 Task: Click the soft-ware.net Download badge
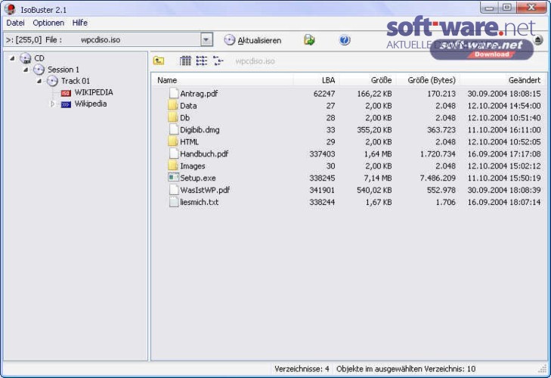(481, 49)
